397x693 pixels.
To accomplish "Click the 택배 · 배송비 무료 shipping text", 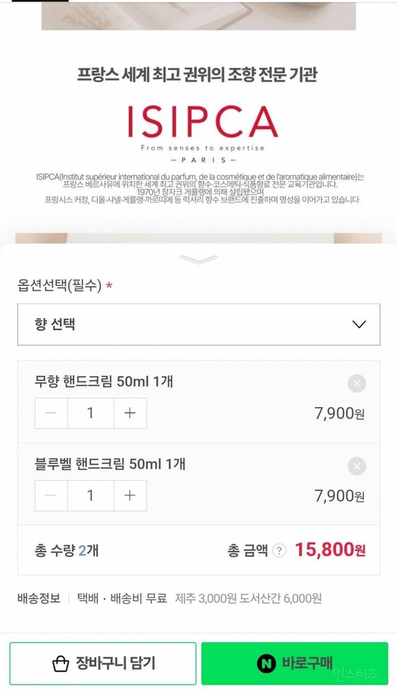I will [122, 599].
